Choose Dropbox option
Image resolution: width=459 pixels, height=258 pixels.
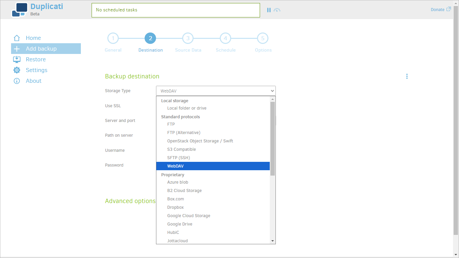[x=213, y=207]
